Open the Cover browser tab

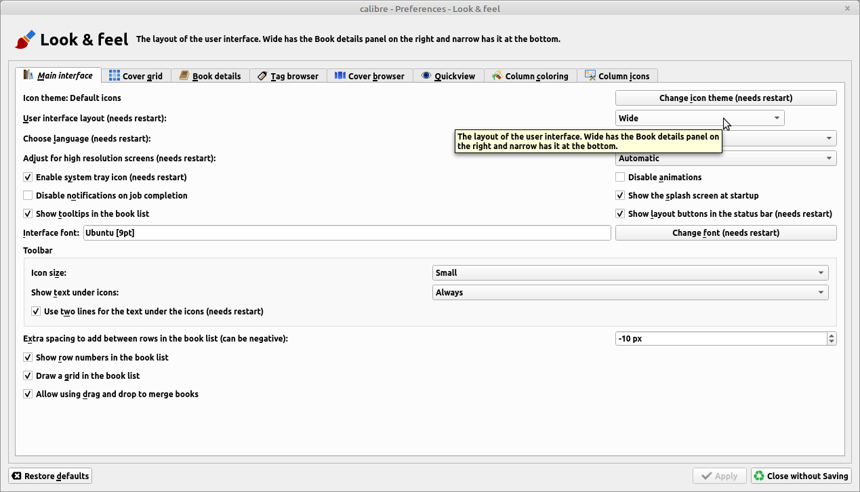click(x=369, y=76)
